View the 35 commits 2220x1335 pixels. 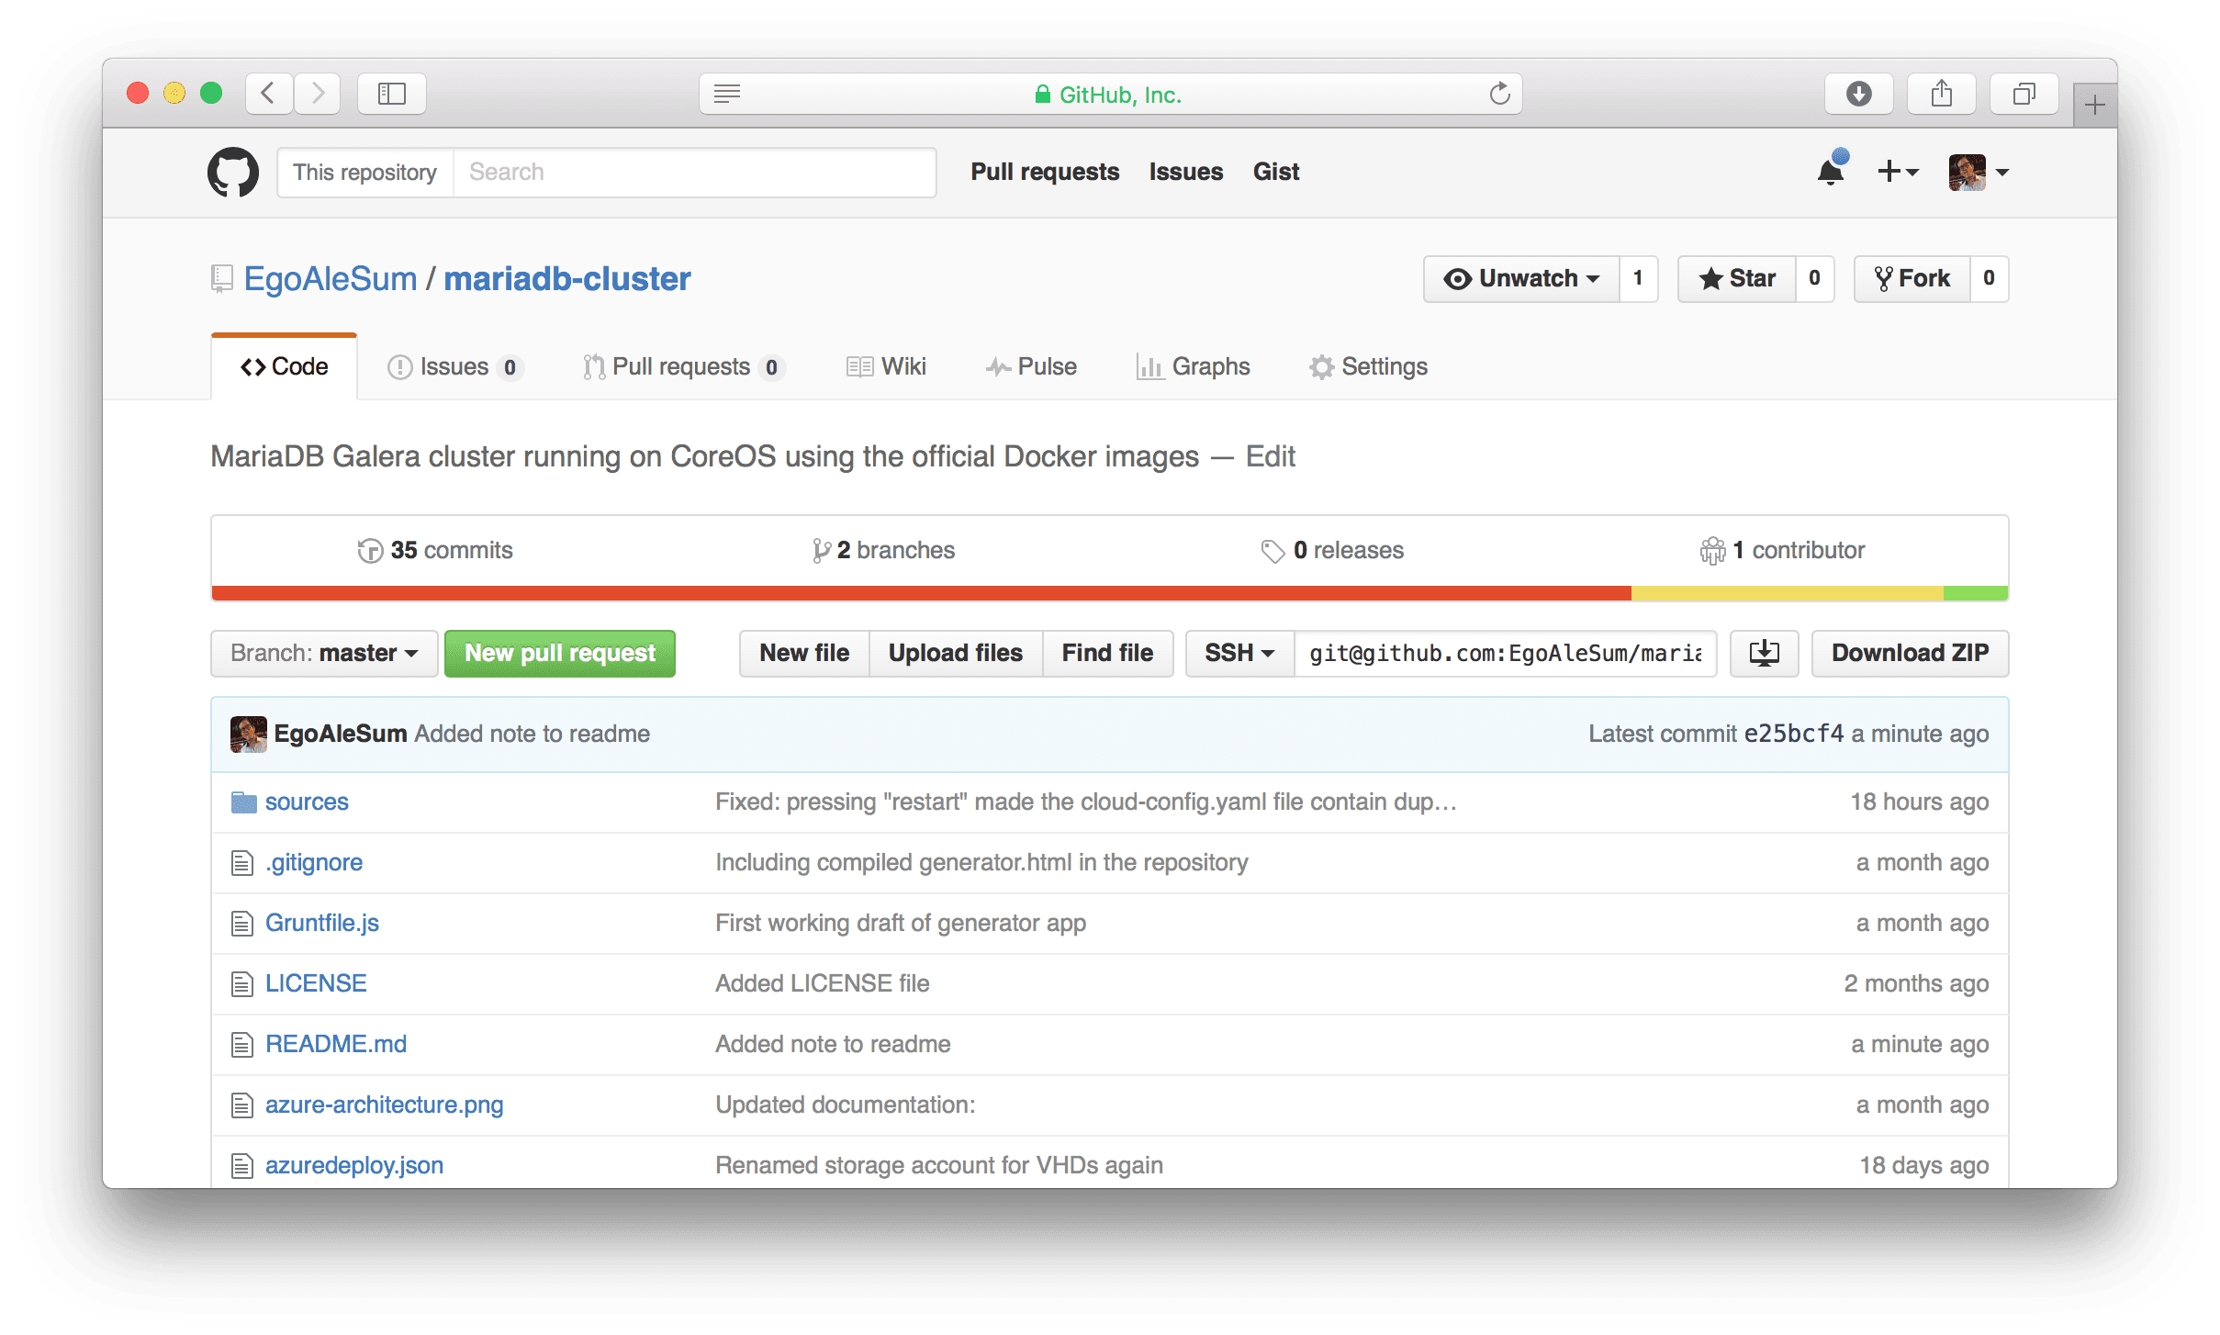[435, 550]
